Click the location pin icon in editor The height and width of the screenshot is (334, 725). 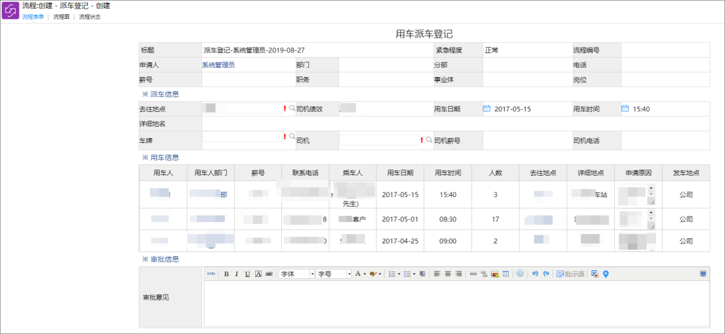click(x=606, y=274)
